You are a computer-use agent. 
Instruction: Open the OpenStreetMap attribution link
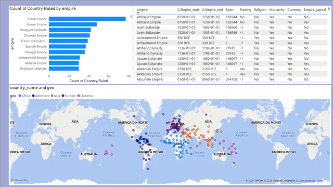coord(305,181)
